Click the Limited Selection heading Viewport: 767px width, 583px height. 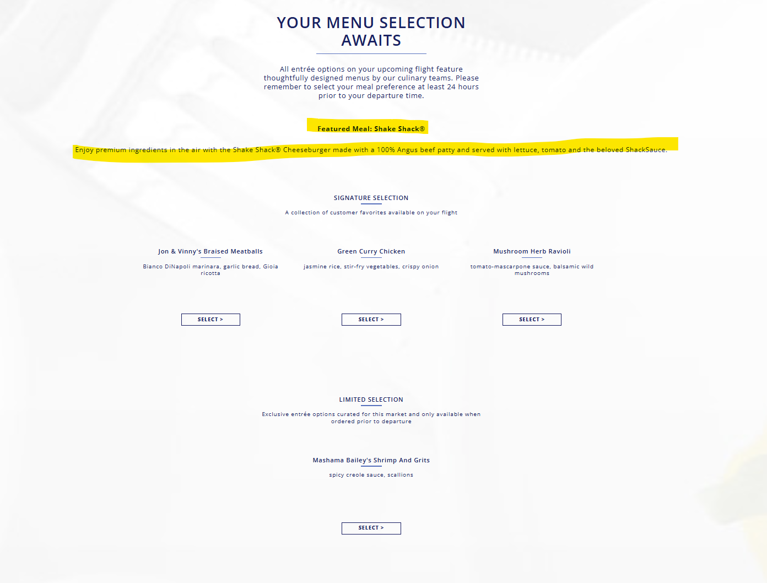coord(371,400)
